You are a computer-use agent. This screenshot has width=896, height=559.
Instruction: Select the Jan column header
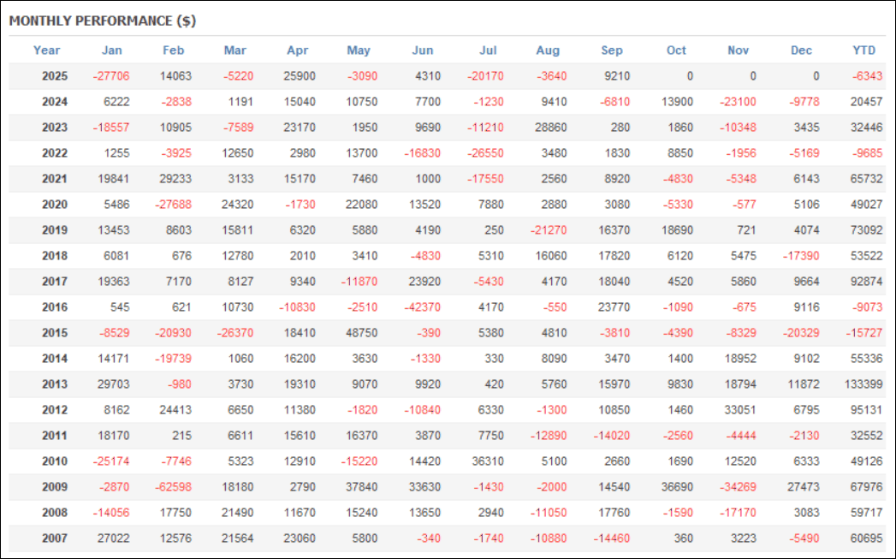(x=111, y=51)
